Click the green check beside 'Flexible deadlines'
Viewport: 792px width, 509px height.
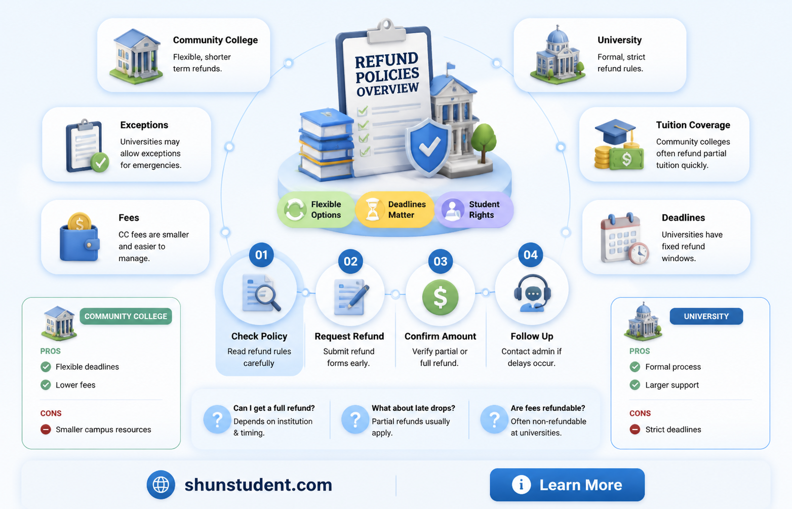point(46,367)
